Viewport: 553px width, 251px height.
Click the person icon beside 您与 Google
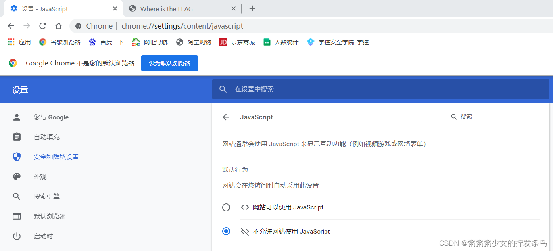pos(17,117)
